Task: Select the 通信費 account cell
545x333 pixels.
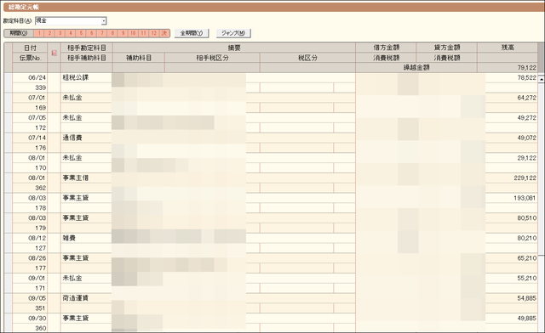Action: tap(86, 138)
